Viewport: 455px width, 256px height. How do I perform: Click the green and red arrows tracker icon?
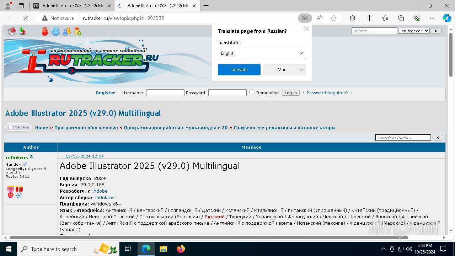tap(22, 31)
